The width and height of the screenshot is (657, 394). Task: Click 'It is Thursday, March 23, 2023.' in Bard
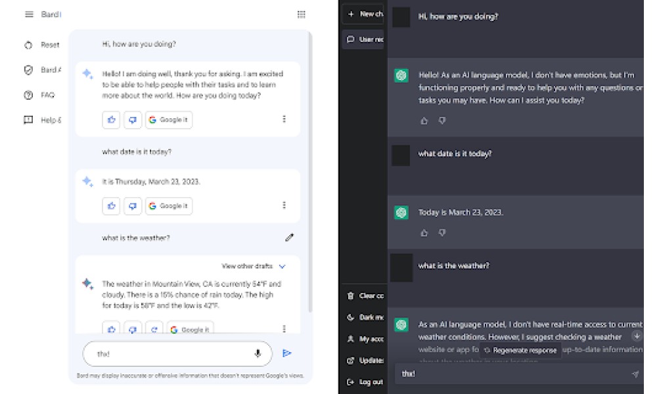(x=151, y=182)
